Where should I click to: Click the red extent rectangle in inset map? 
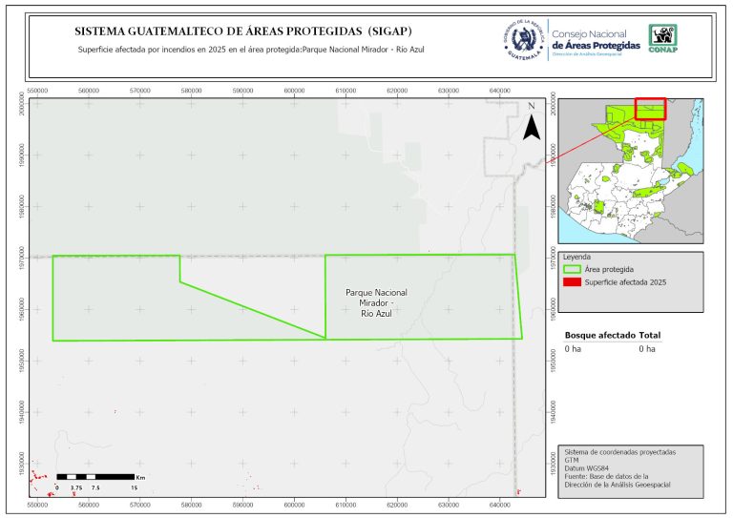(x=650, y=108)
